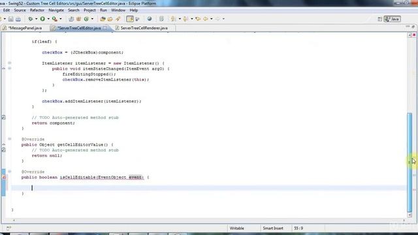
Task: Collapse the ItemListener anonymous class fold
Action: 10,63
